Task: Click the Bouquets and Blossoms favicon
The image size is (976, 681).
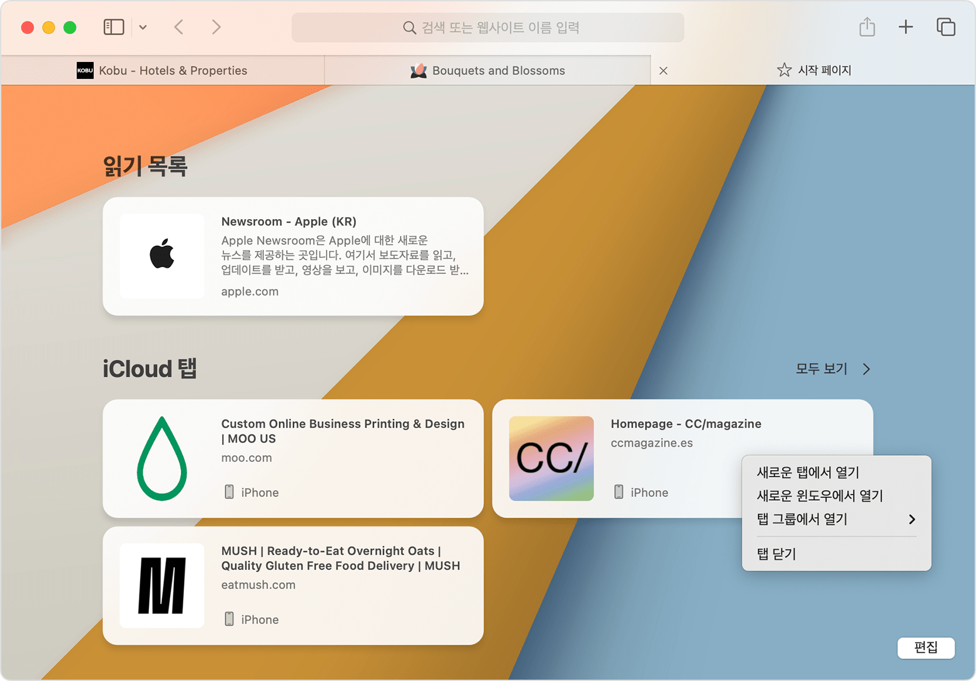Action: [x=419, y=70]
